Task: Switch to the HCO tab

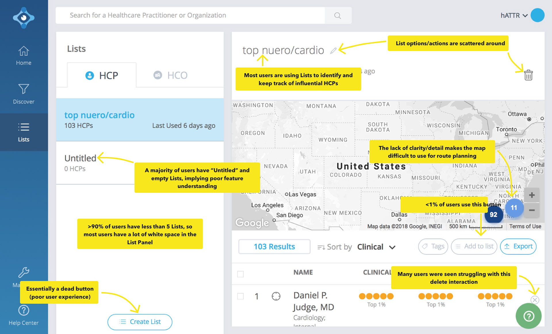Action: tap(170, 75)
